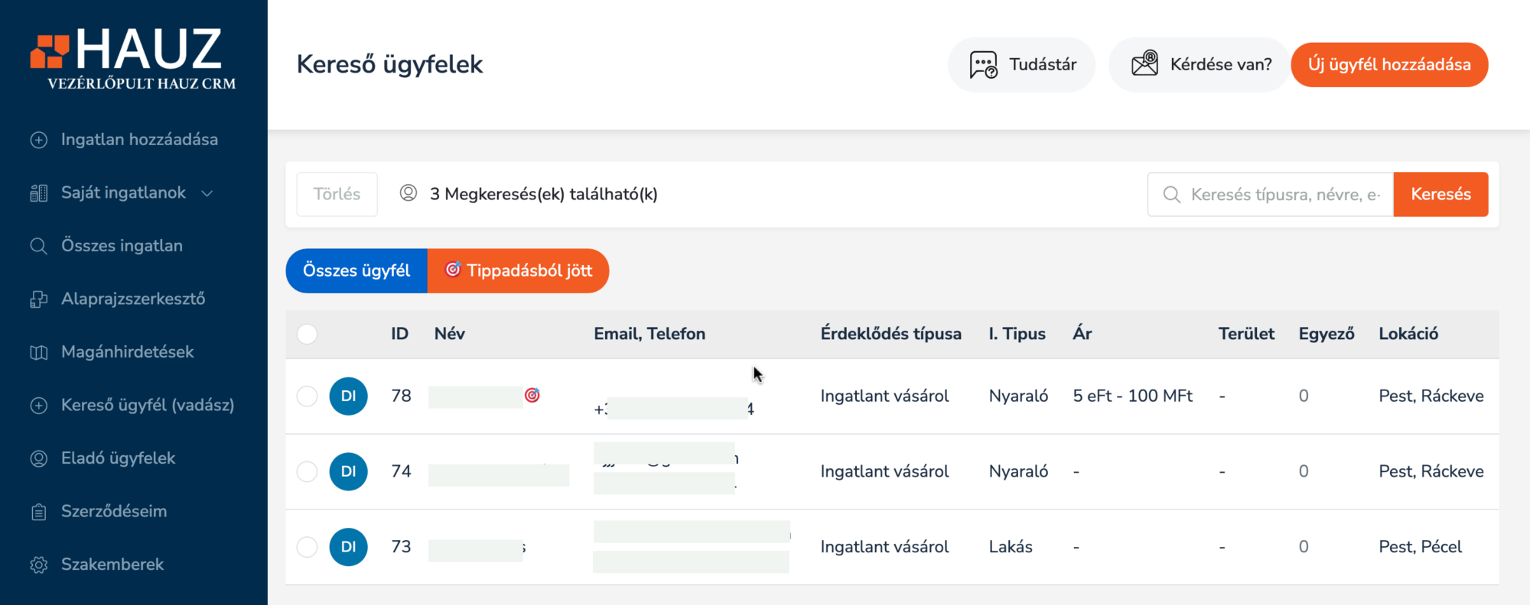Click the Új ügyfél hozzáadása button
This screenshot has width=1530, height=605.
tap(1389, 64)
